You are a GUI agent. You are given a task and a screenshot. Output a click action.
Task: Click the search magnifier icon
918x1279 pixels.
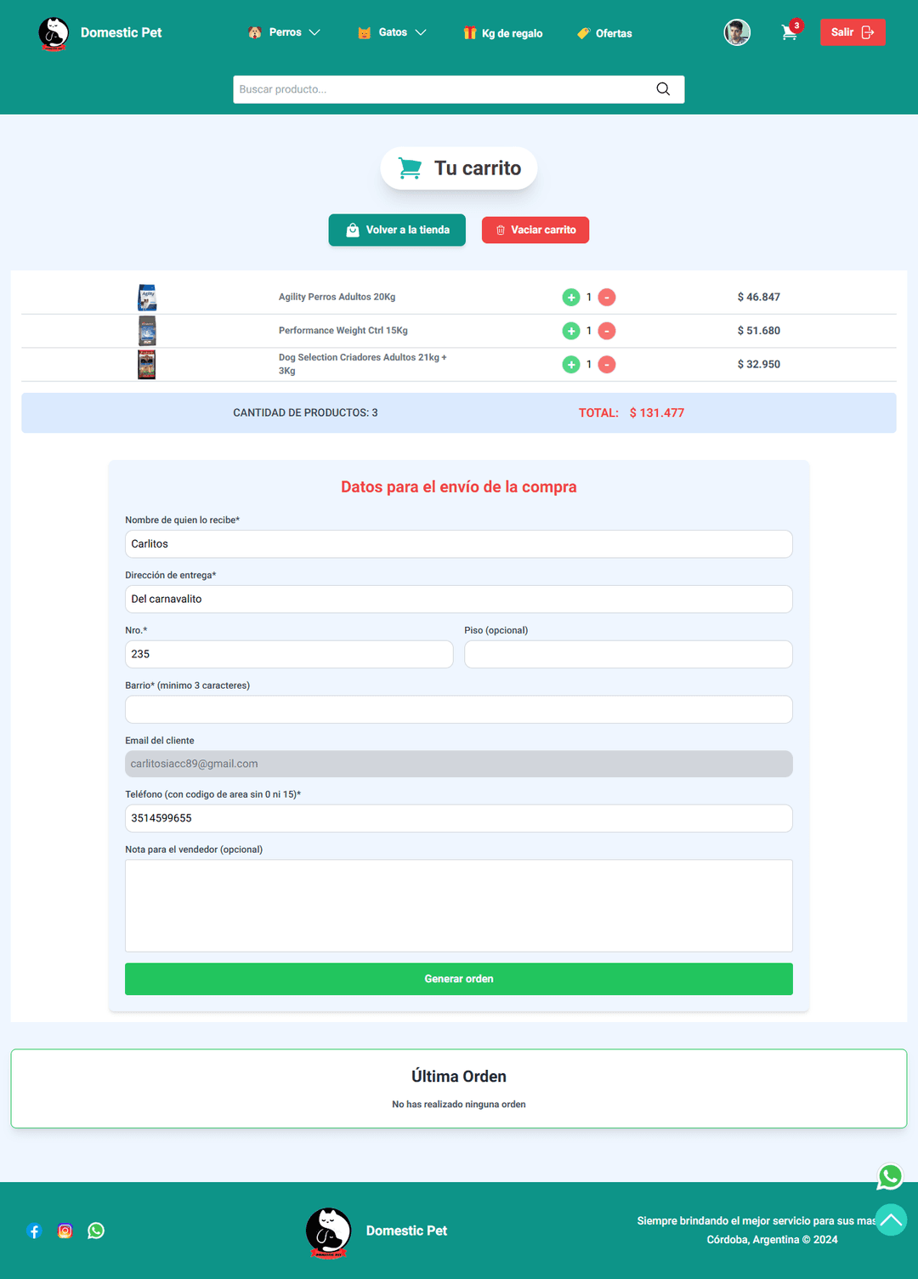pos(663,89)
